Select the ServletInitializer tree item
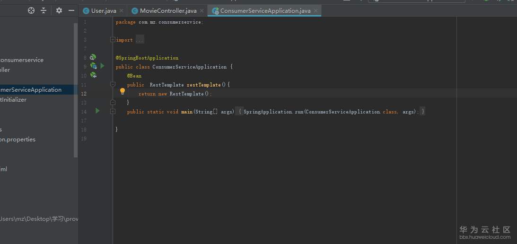The width and height of the screenshot is (517, 244). click(13, 100)
